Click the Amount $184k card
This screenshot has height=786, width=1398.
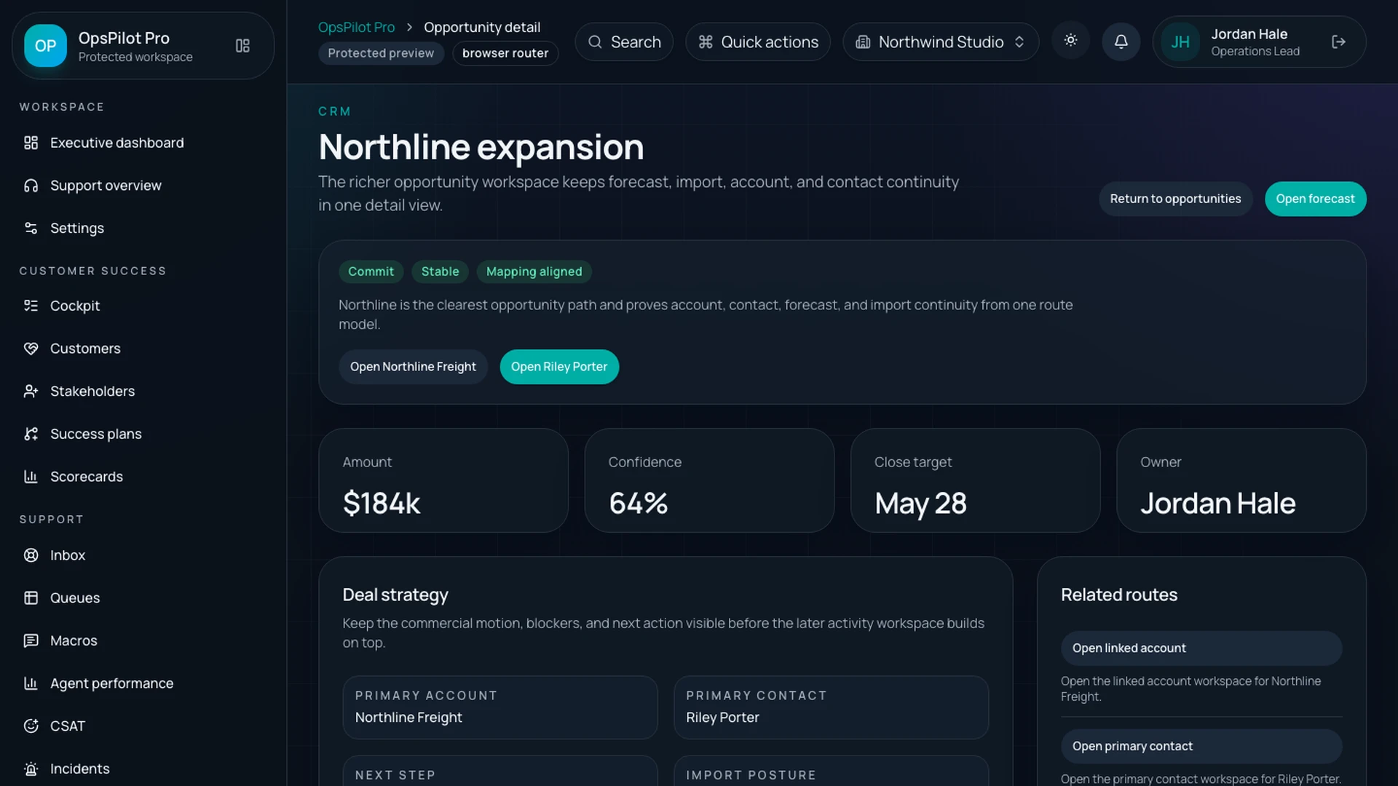pos(443,480)
